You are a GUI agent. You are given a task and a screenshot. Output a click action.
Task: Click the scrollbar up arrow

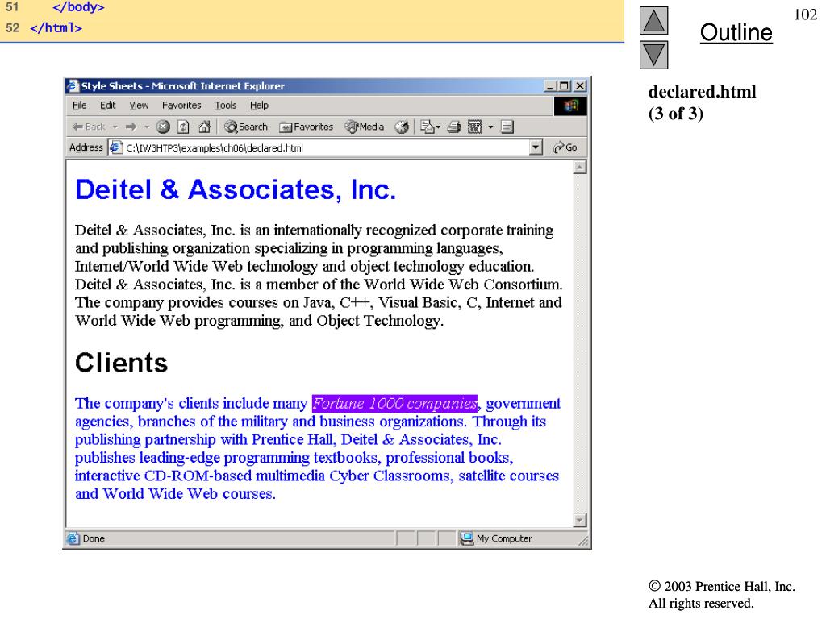pos(579,168)
